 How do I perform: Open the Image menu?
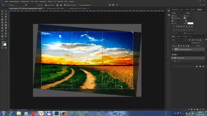[x=25, y=1]
